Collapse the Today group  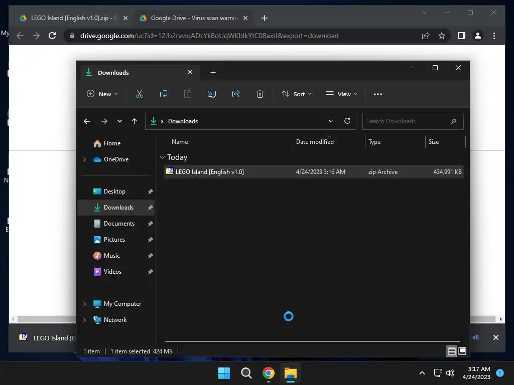click(162, 157)
